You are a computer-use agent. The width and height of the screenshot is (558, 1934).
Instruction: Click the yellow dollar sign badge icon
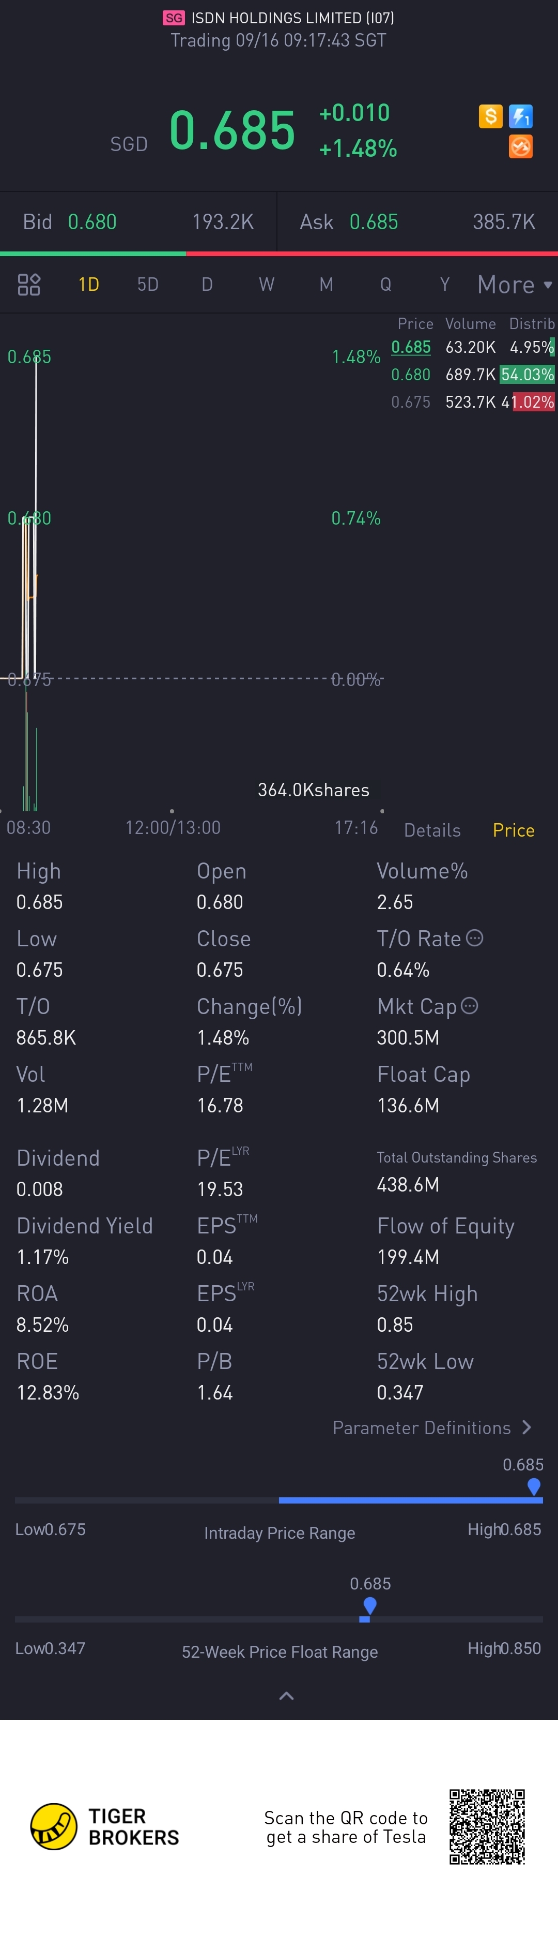tap(490, 116)
